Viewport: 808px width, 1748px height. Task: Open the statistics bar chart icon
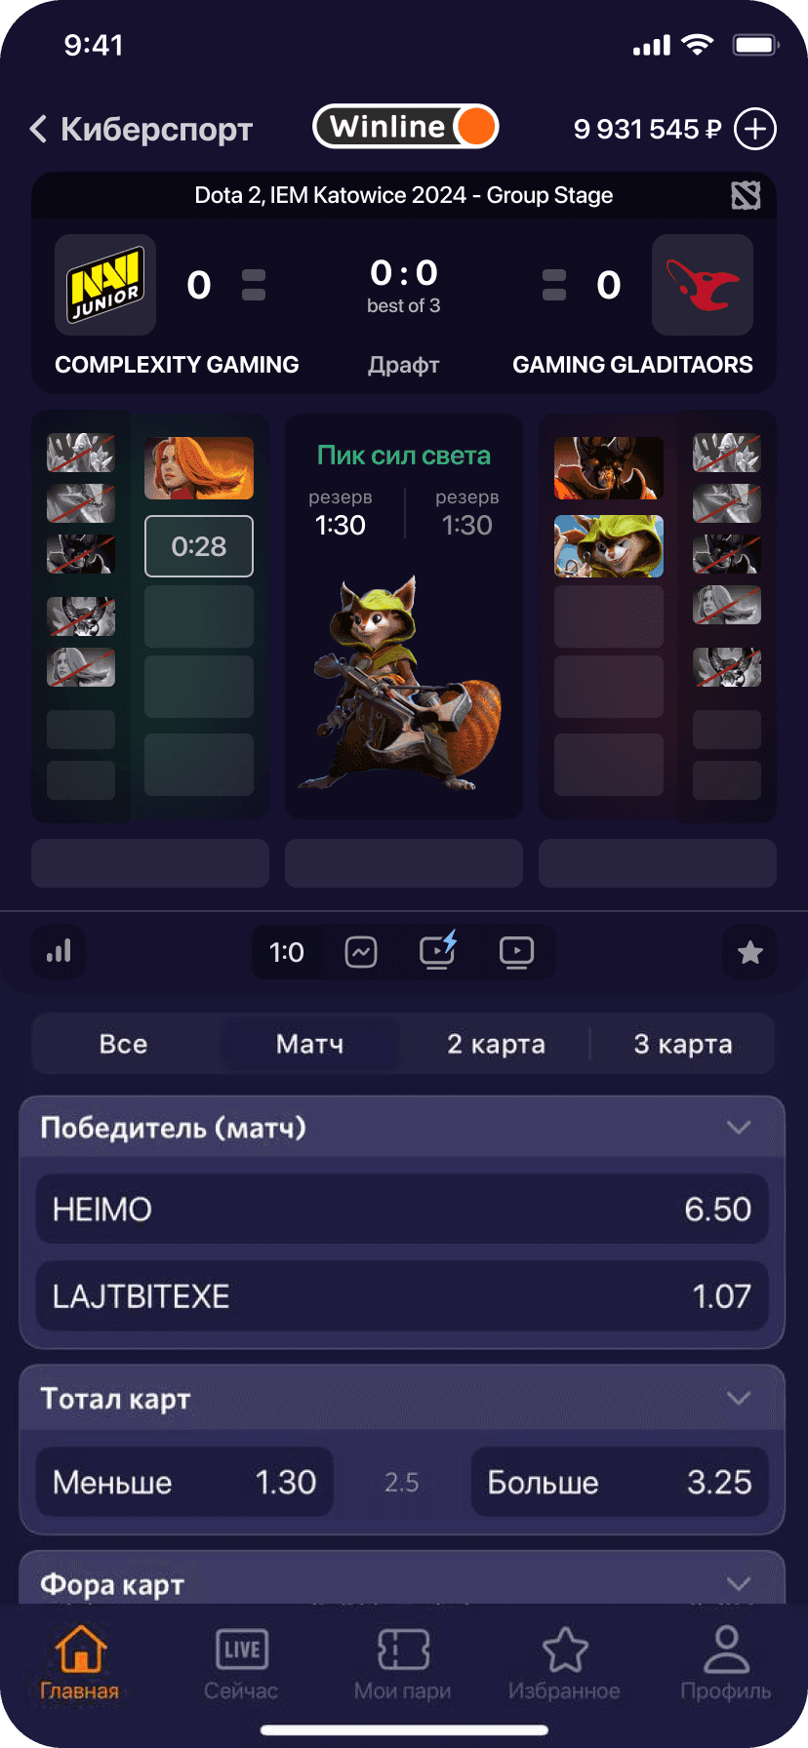click(59, 952)
